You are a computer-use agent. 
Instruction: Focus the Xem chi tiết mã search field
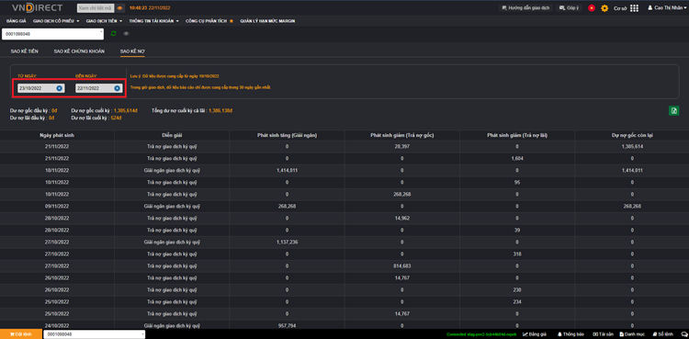pyautogui.click(x=96, y=8)
